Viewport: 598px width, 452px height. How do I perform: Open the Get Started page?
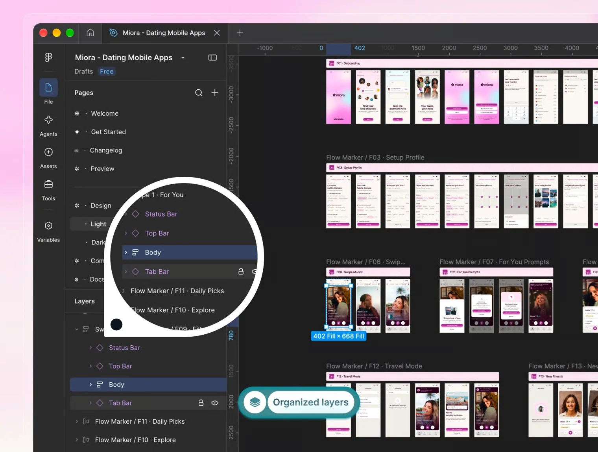109,132
